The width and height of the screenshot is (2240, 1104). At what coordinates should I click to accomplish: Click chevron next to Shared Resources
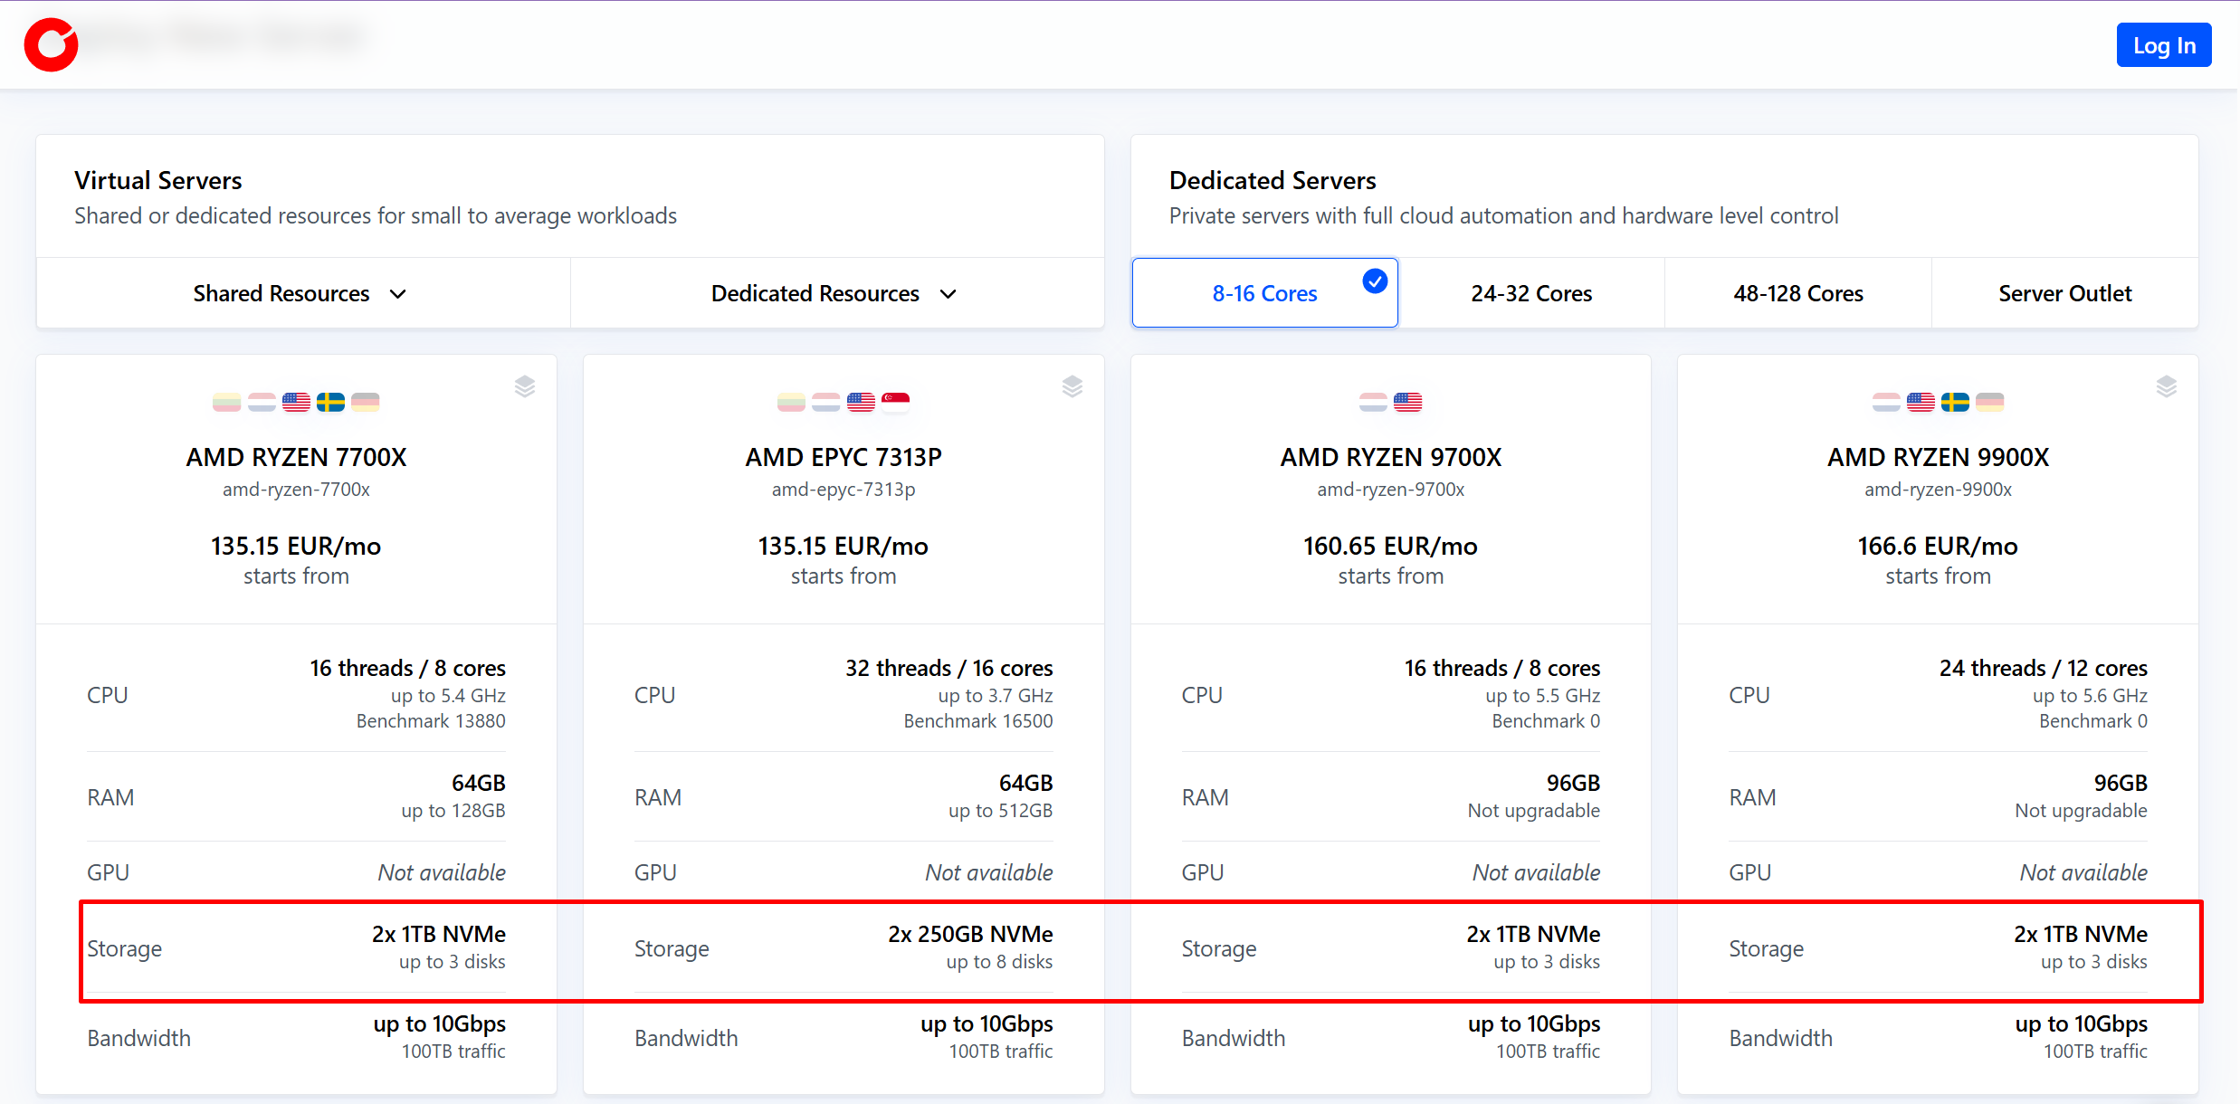click(x=398, y=294)
